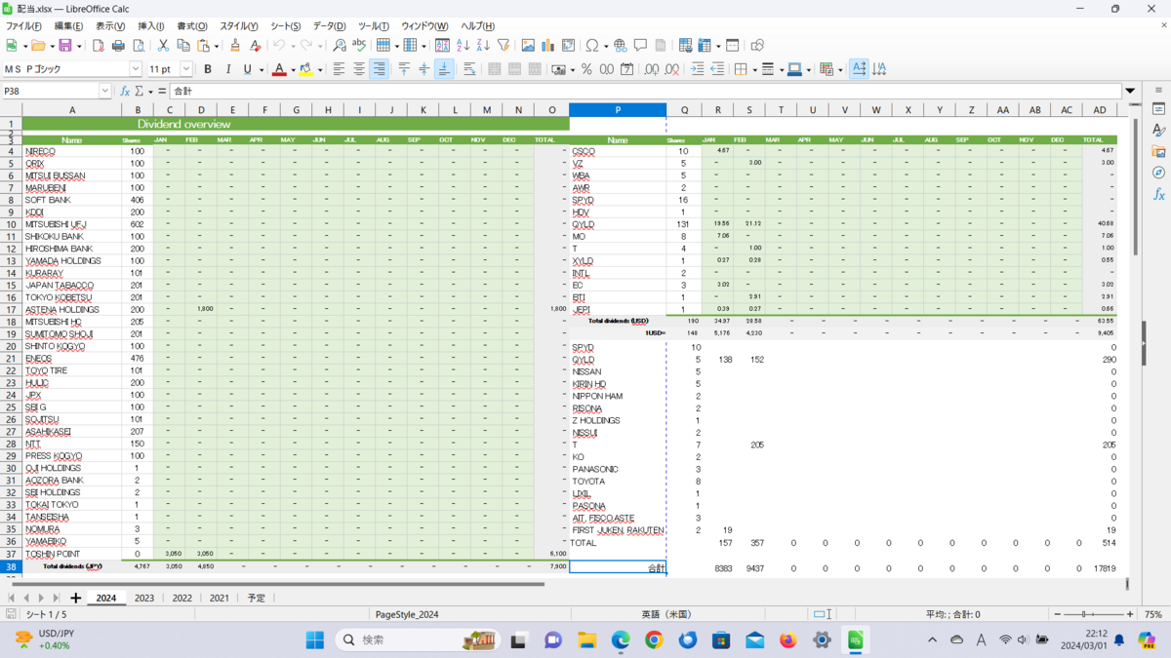Expand the Name Box dropdown
The height and width of the screenshot is (658, 1171).
tap(105, 91)
